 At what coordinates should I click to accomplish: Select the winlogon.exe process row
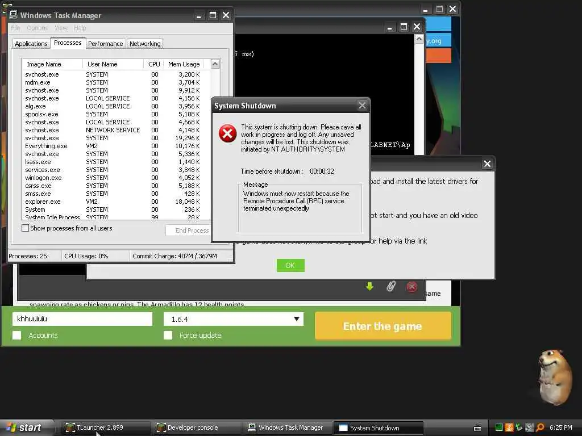pos(116,178)
